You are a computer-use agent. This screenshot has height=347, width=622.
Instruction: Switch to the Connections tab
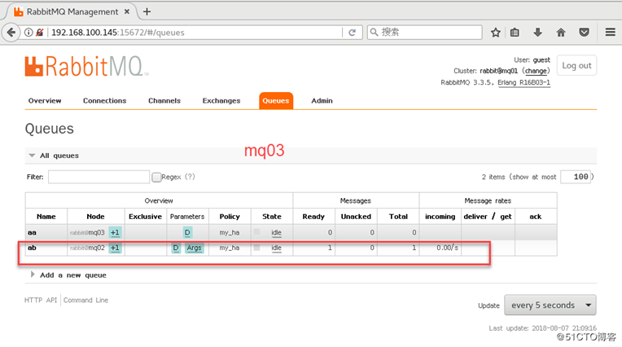[x=105, y=101]
